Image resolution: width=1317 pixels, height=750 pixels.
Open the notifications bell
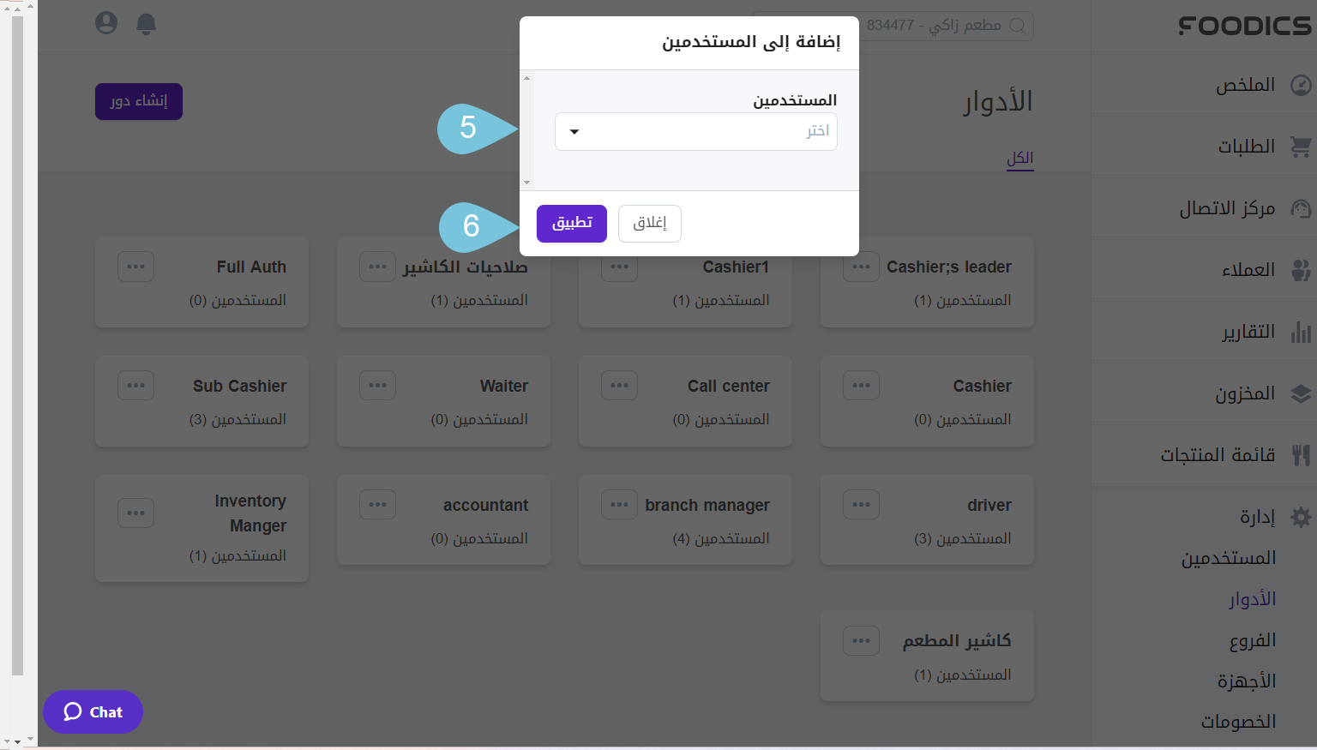click(x=146, y=24)
